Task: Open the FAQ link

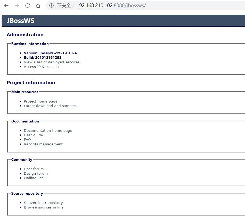Action: click(x=27, y=140)
